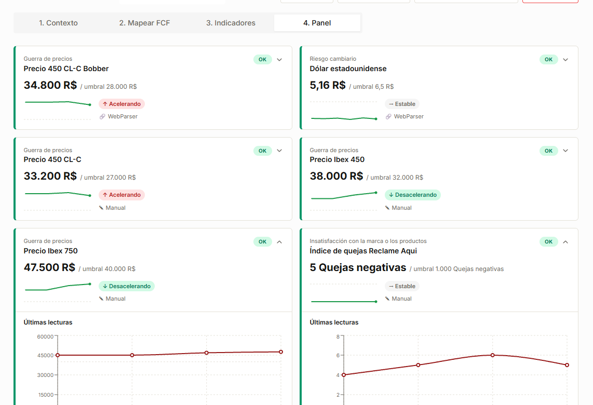The image size is (593, 405).
Task: Click the Manual pencil icon in Precio Ibex 750 card
Action: [x=101, y=299]
